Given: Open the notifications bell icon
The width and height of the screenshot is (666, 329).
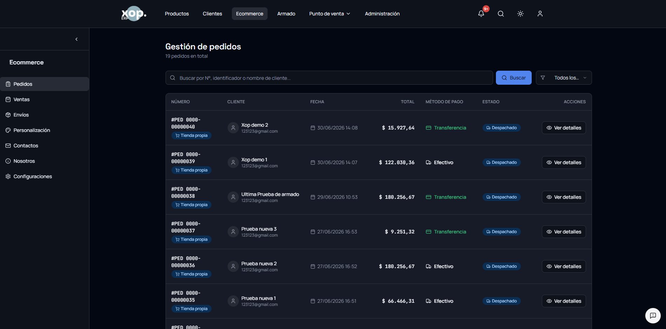Looking at the screenshot, I should (481, 14).
